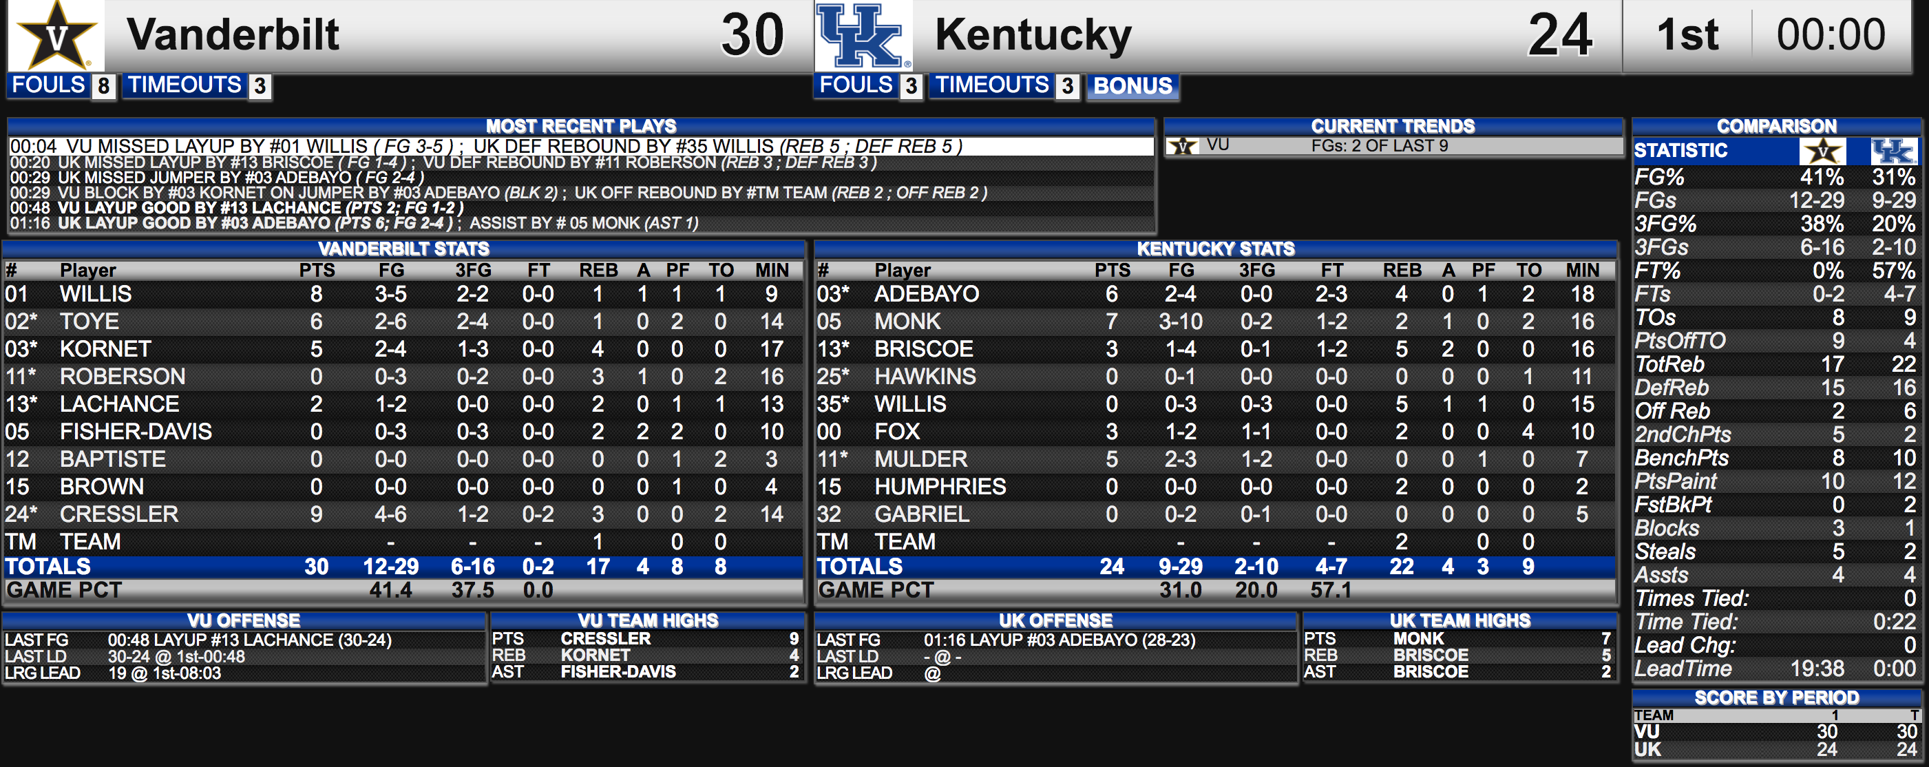Screen dimensions: 1929x767
Task: Click the PTS column header in Kentucky stats
Action: 1112,271
